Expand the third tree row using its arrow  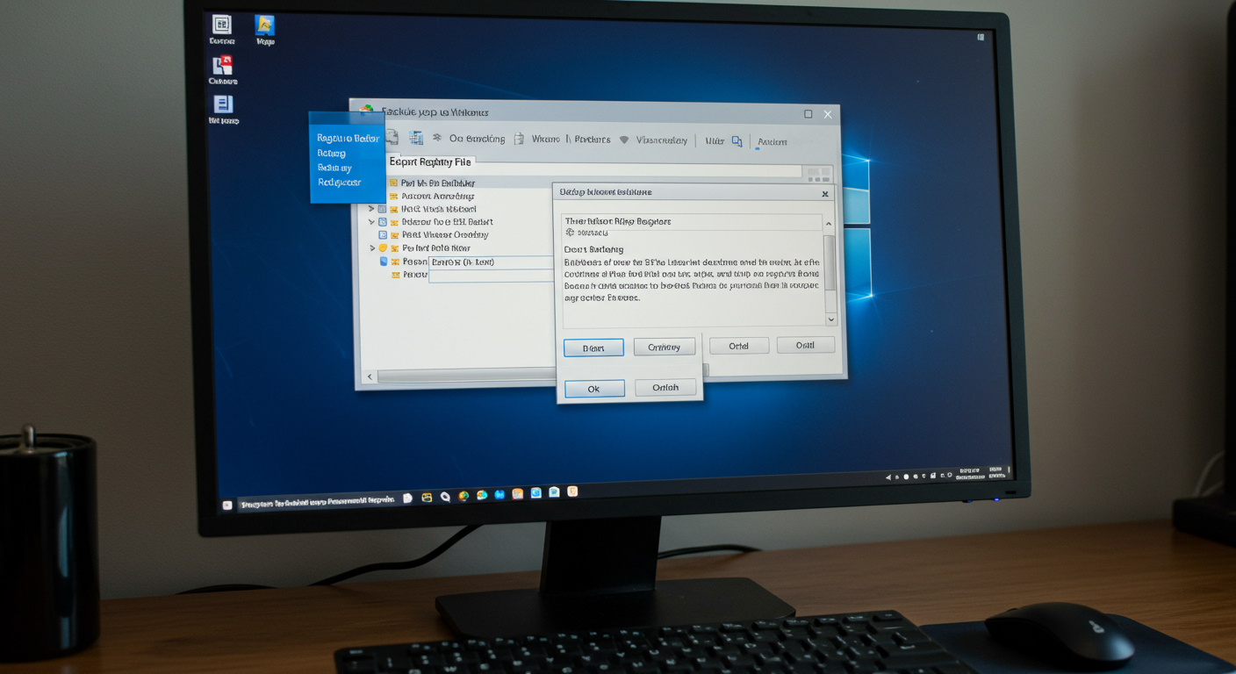point(371,209)
